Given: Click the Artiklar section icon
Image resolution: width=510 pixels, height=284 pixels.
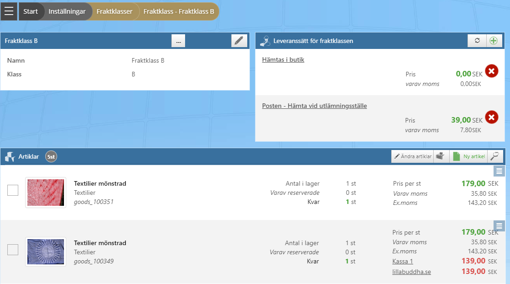Looking at the screenshot, I should [x=10, y=157].
